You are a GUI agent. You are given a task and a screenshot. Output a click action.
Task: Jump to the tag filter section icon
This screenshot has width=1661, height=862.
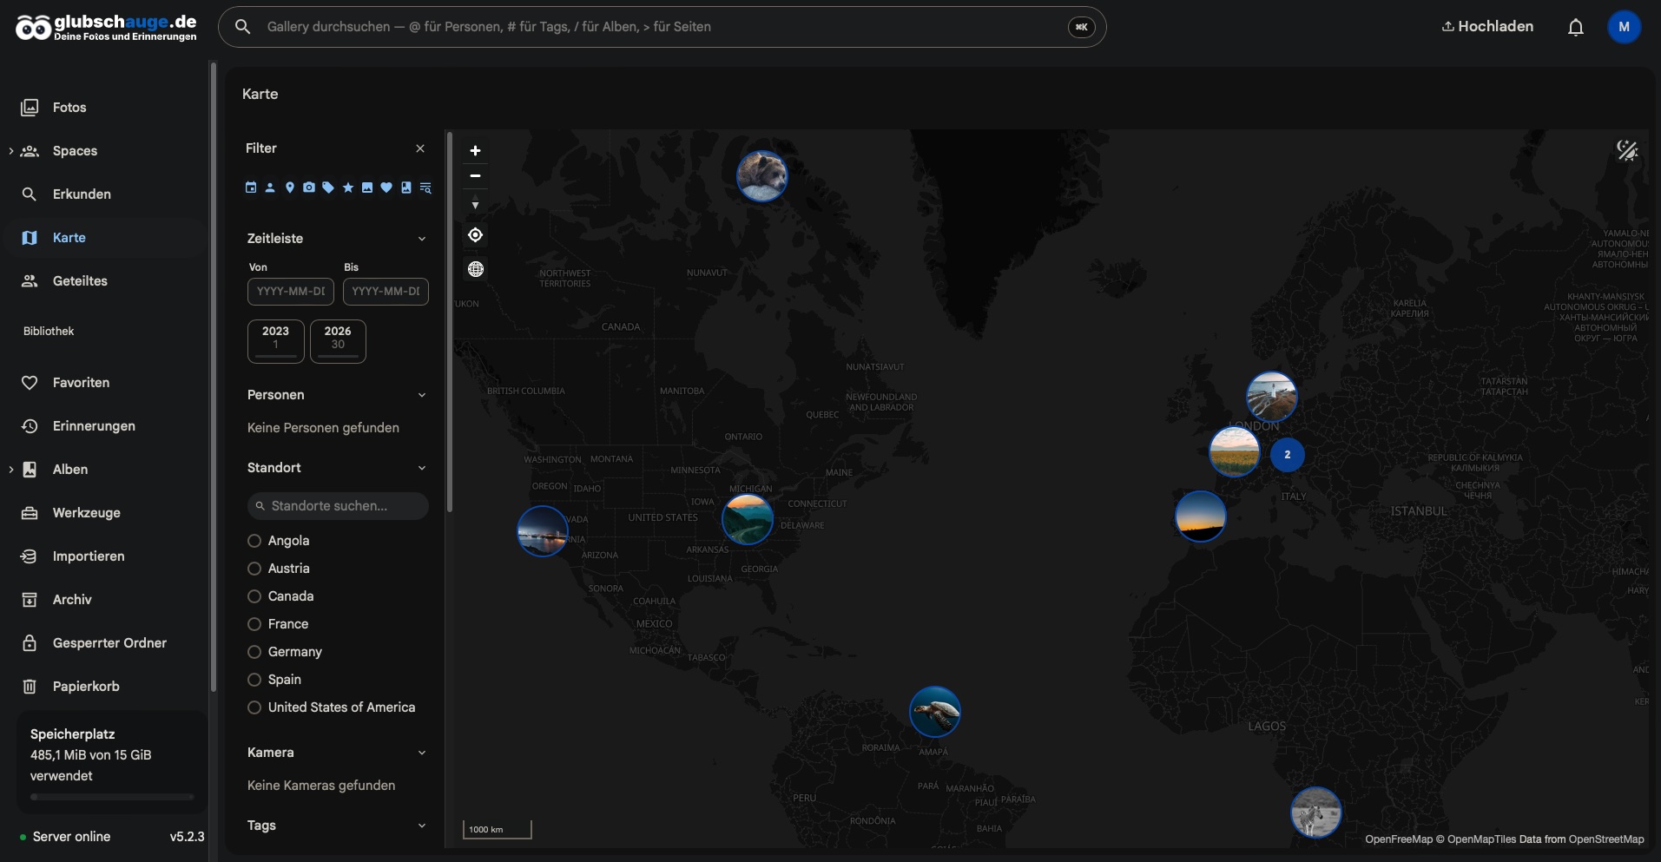tap(328, 188)
